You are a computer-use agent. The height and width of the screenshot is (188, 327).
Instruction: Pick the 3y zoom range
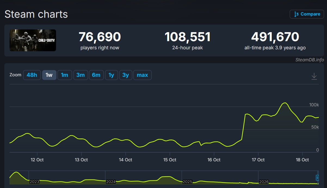(x=126, y=75)
